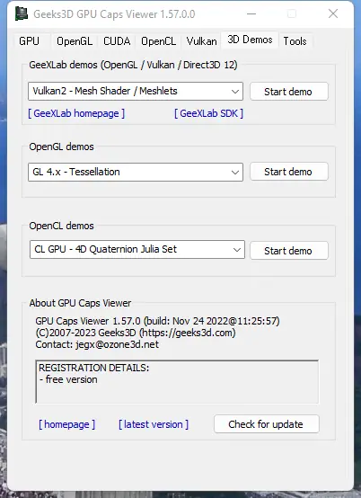The height and width of the screenshot is (498, 361).
Task: Click the window title Geeks3D GPU Caps Viewer
Action: 114,14
